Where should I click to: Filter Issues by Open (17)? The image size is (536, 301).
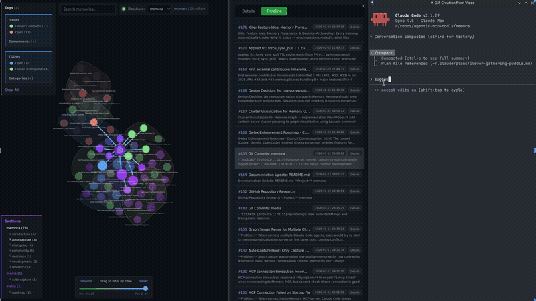20,32
